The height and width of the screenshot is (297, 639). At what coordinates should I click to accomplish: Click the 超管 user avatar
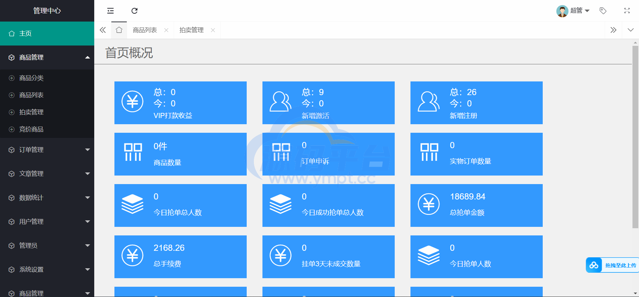coord(562,11)
